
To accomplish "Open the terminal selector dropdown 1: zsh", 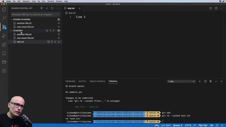I will (181, 81).
